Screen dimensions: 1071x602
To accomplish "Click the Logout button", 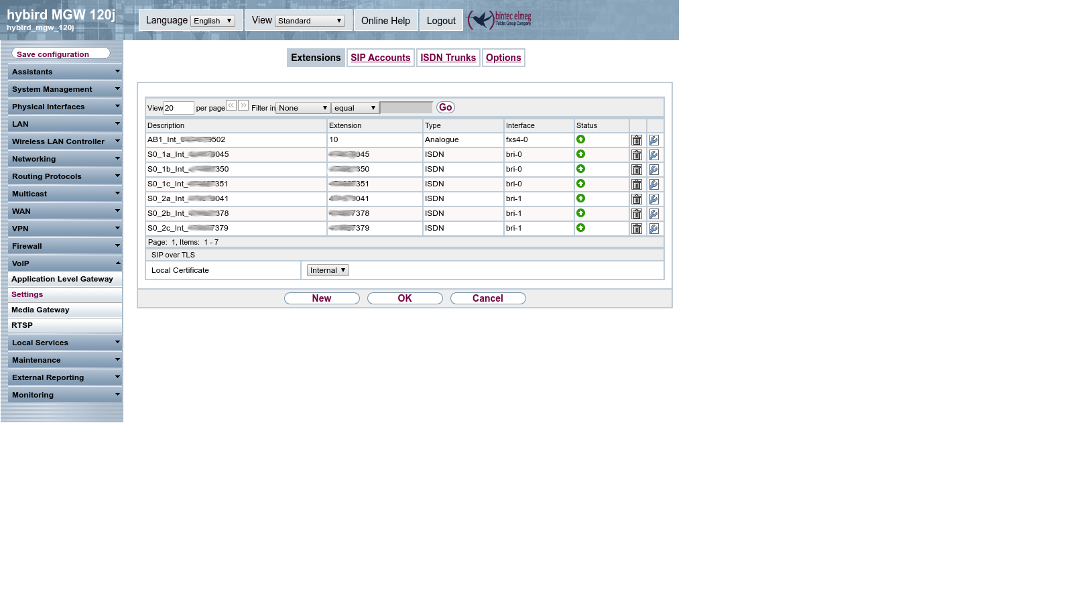I will (x=441, y=21).
